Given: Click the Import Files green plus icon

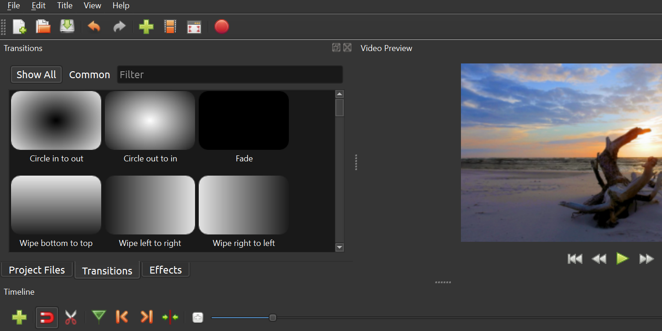Looking at the screenshot, I should [x=146, y=27].
